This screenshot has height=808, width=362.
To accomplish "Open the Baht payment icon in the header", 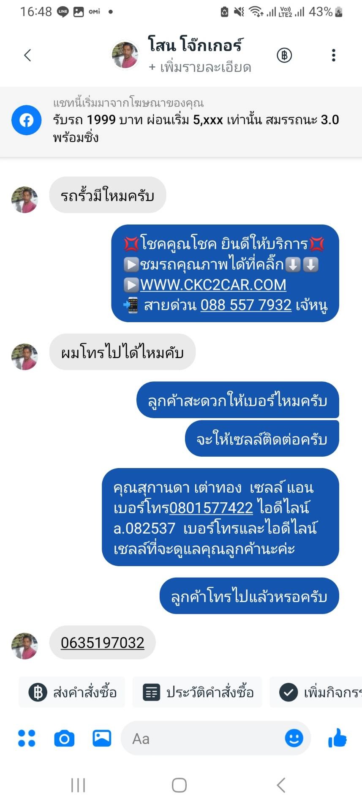I will pyautogui.click(x=284, y=55).
